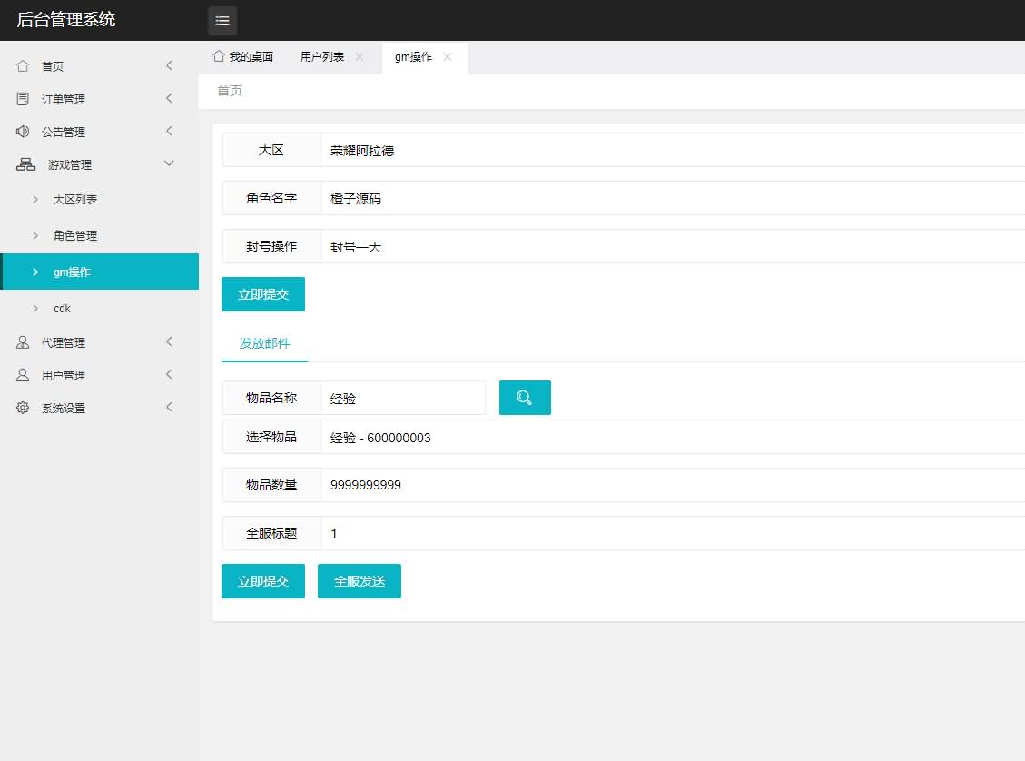Click the magnifier search button for items
Screen dimensions: 1025x761
pyautogui.click(x=525, y=398)
